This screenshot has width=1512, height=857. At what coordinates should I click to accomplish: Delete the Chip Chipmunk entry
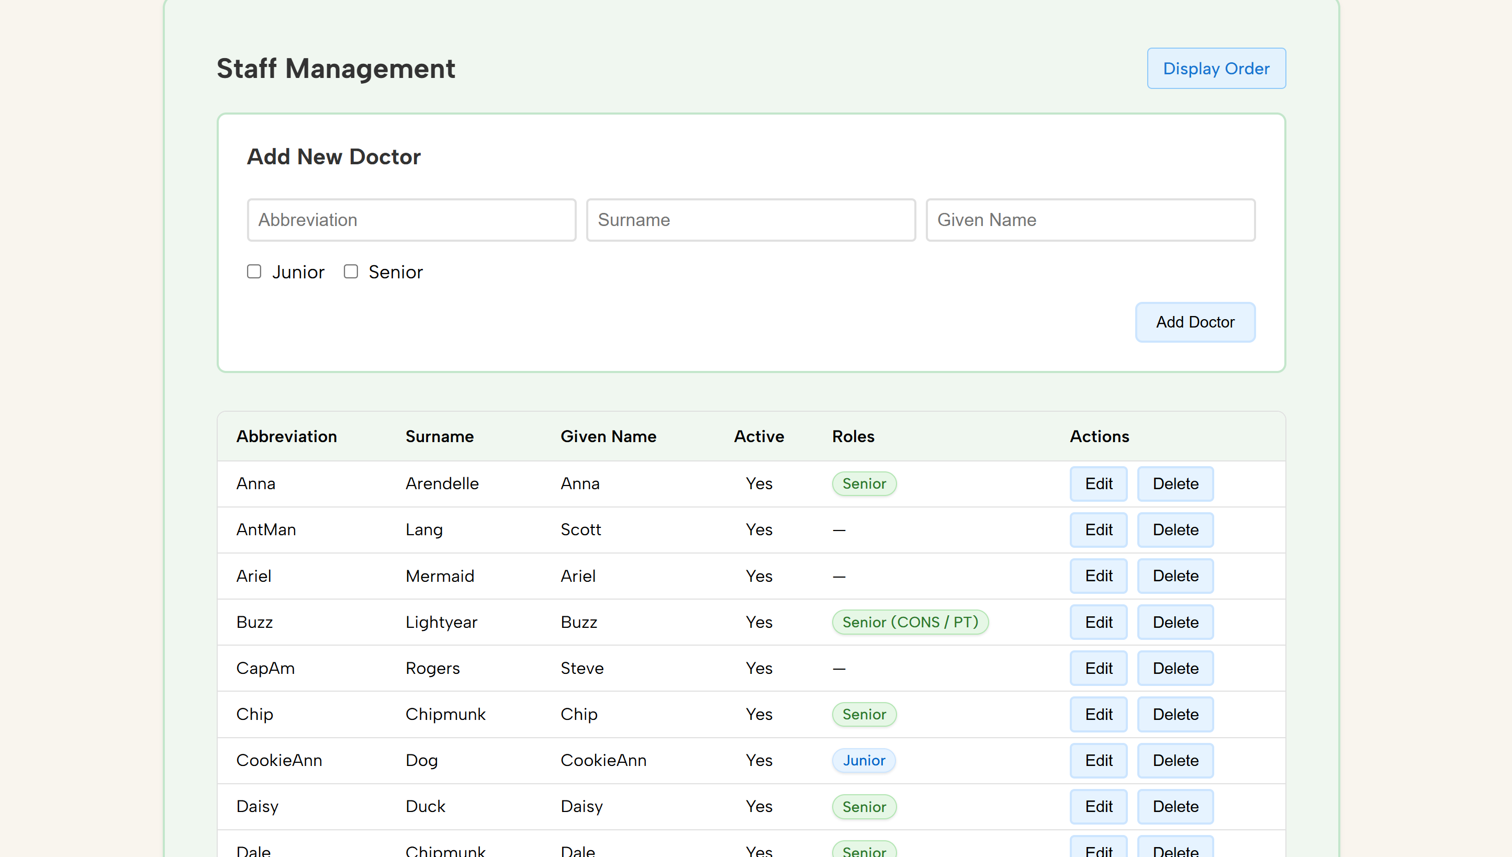click(x=1175, y=714)
